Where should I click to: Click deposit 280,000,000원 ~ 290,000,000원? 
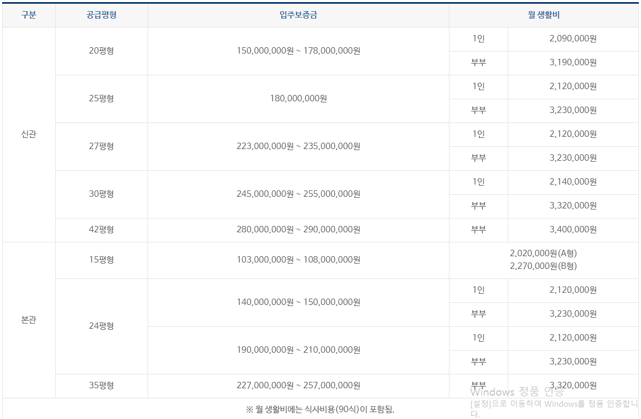[x=298, y=230]
